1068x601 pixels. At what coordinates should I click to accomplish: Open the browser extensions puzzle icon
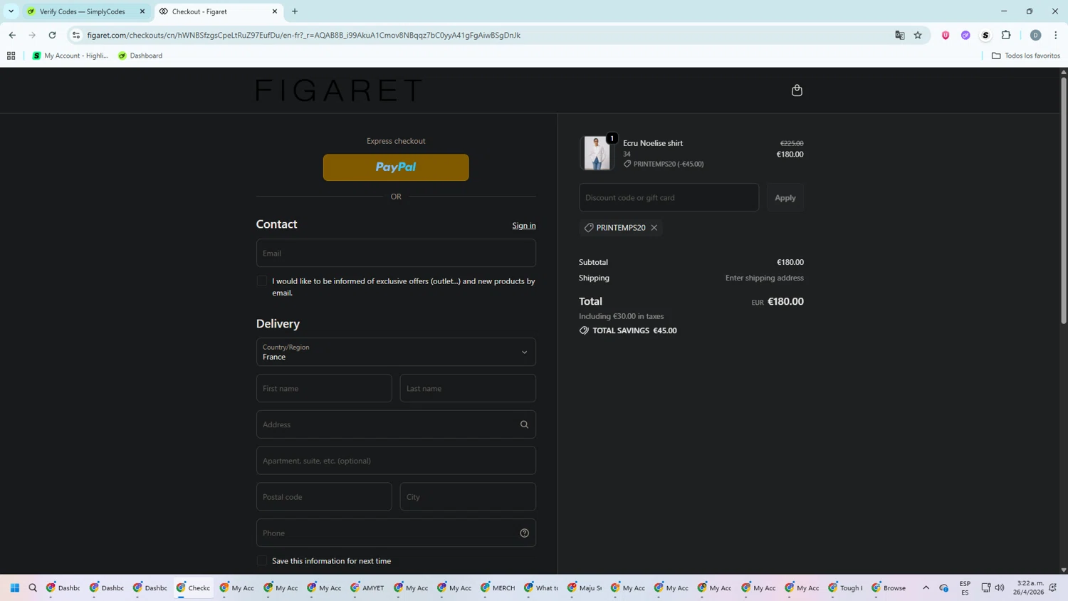[x=1006, y=35]
